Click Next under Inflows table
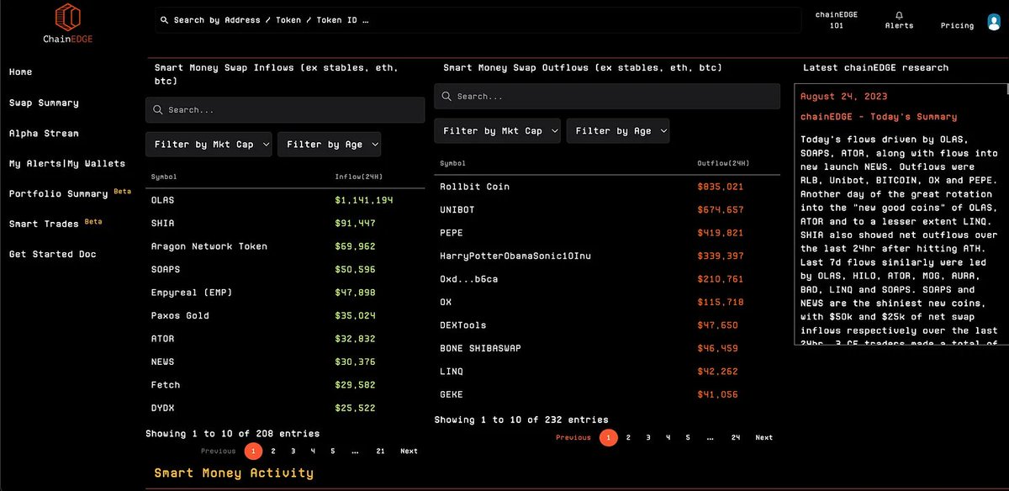Image resolution: width=1009 pixels, height=491 pixels. [409, 451]
